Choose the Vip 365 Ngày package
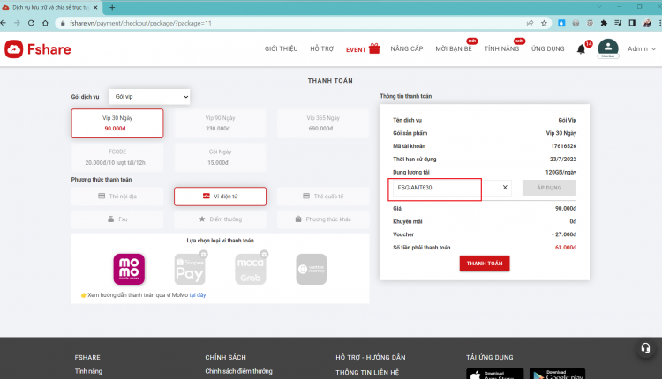The image size is (662, 379). coord(323,123)
